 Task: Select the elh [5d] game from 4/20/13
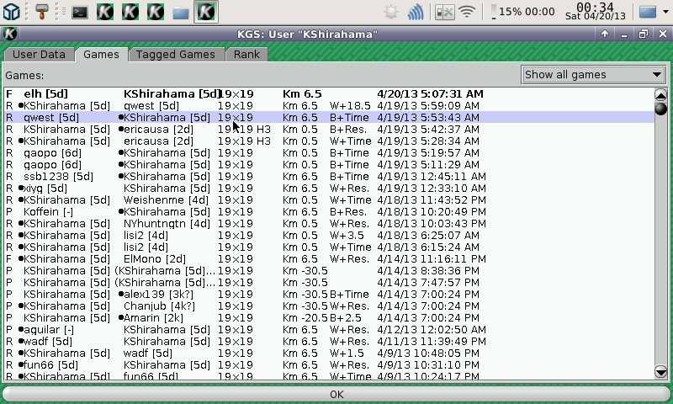tap(329, 94)
